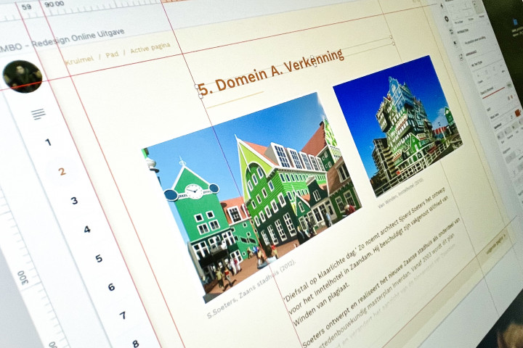Select the highlighted page number 2
Image resolution: width=523 pixels, height=348 pixels.
(62, 172)
